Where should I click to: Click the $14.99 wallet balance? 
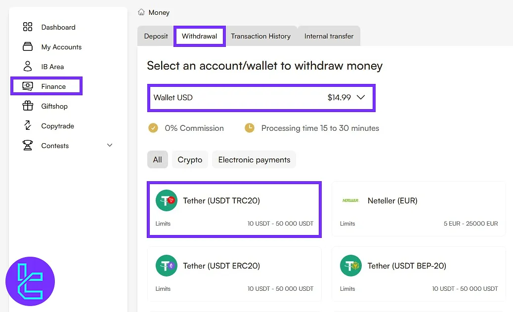339,97
